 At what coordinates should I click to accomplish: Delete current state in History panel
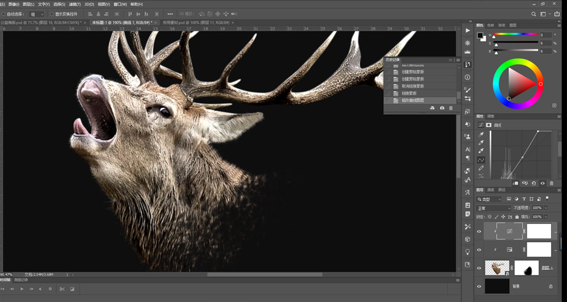point(451,108)
